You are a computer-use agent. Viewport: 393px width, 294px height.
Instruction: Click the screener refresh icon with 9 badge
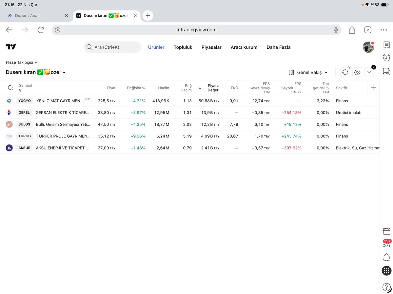coord(345,72)
